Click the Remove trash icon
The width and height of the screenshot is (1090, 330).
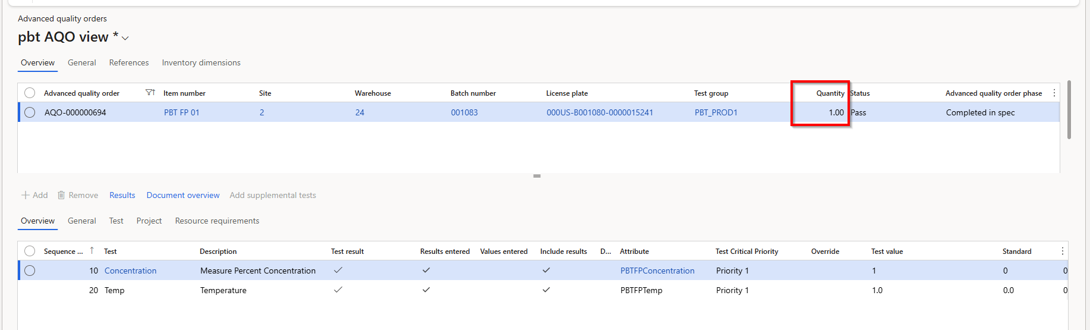(x=61, y=195)
